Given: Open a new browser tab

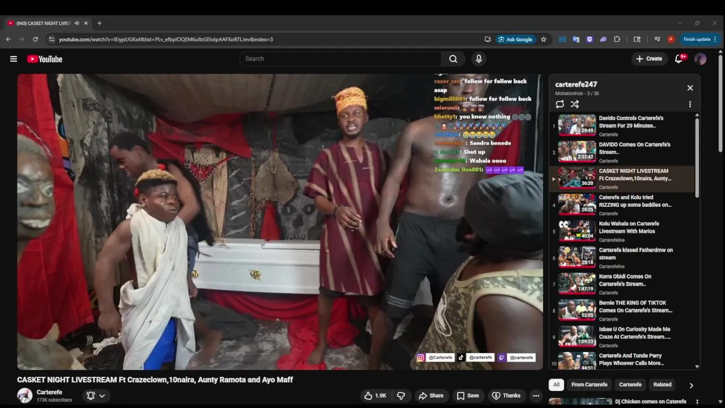Looking at the screenshot, I should click(x=99, y=23).
